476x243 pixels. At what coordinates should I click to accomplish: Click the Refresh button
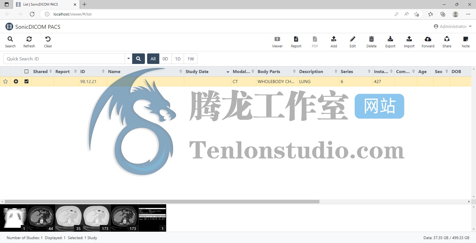coord(29,42)
